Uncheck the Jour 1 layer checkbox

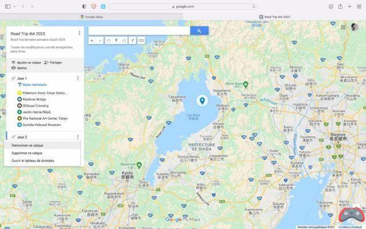point(13,78)
